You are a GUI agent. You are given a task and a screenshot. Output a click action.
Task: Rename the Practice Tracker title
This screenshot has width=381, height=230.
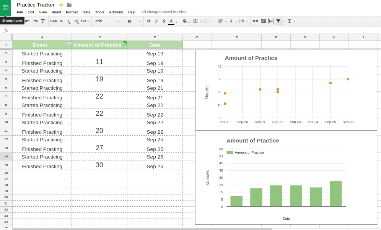point(36,5)
